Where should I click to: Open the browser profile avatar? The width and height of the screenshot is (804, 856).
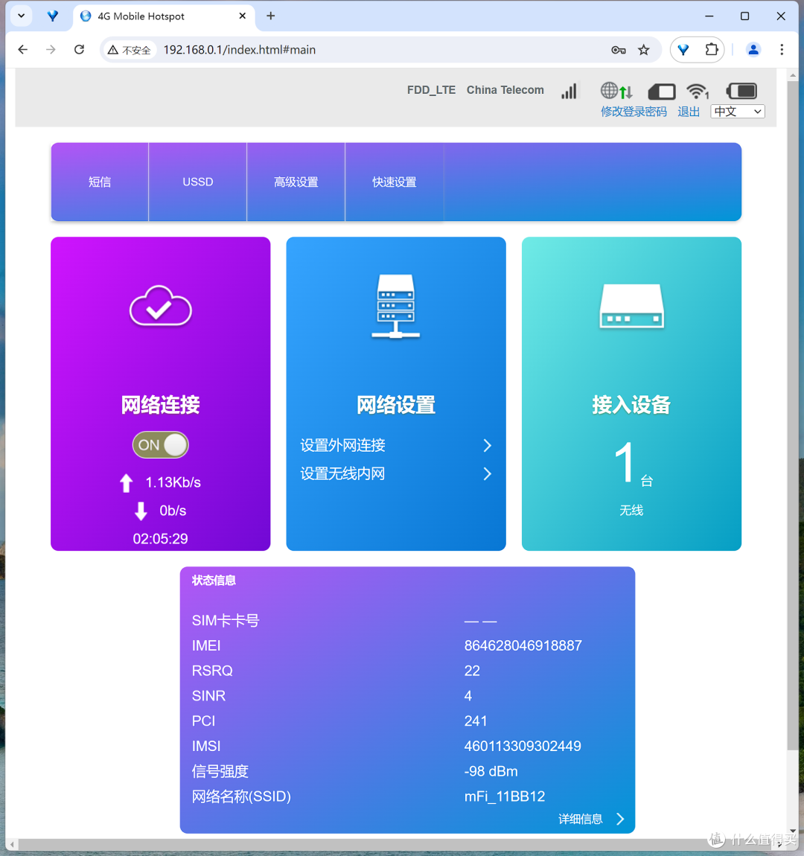(x=753, y=50)
